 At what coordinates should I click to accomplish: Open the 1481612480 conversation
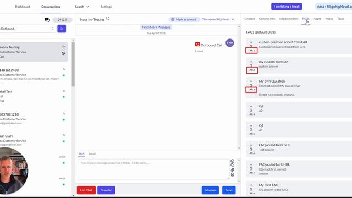(34, 74)
